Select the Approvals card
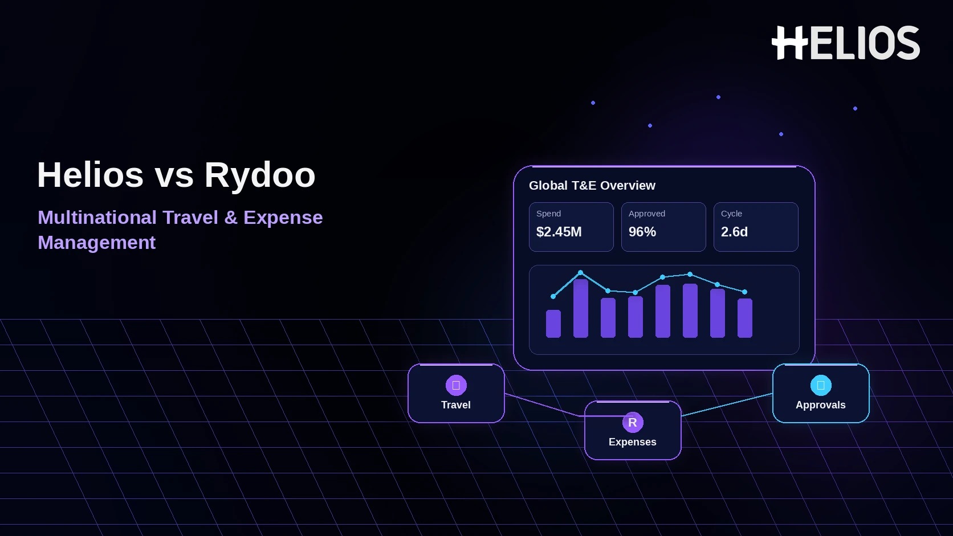 pyautogui.click(x=821, y=393)
